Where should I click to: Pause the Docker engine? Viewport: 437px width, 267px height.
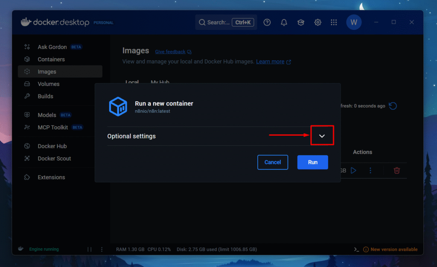tap(90, 249)
